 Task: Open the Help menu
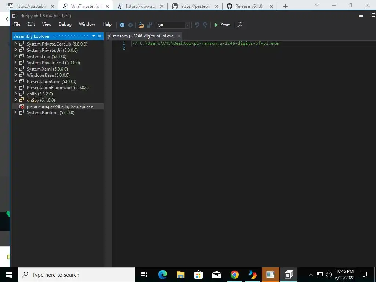pyautogui.click(x=107, y=24)
